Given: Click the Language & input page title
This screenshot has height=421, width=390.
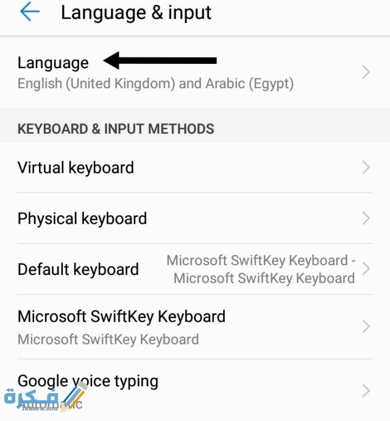Looking at the screenshot, I should click(136, 13).
